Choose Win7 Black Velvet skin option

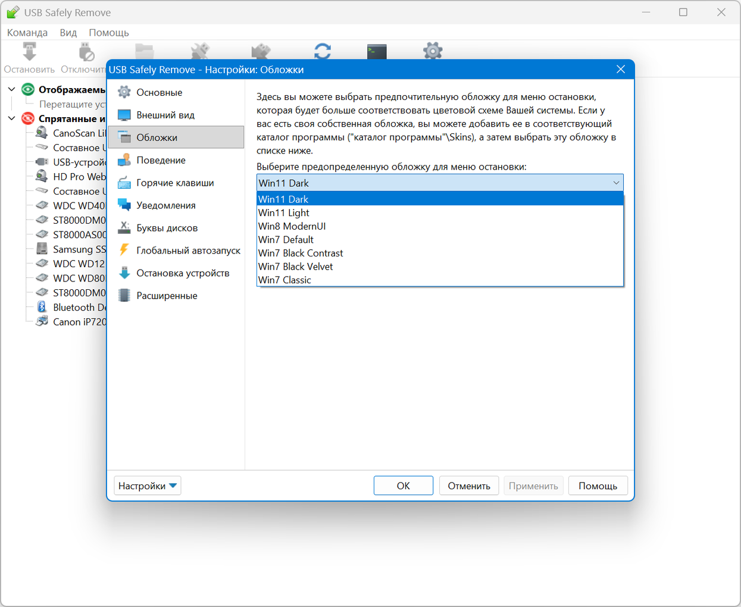(x=440, y=267)
